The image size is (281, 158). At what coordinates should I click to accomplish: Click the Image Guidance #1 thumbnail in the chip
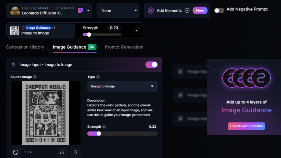click(x=15, y=31)
